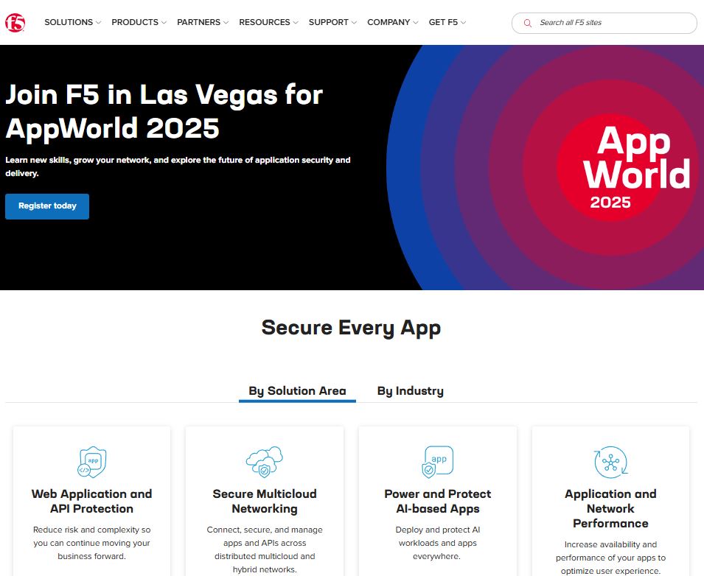
Task: Open the SOLUTIONS menu label
Action: (69, 22)
